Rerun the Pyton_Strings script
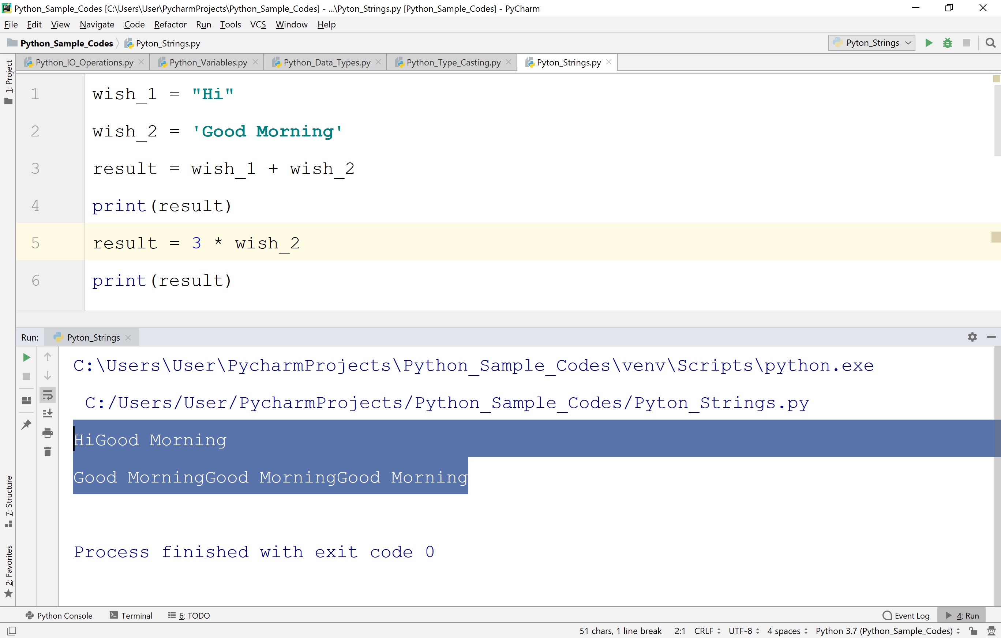This screenshot has width=1001, height=638. point(27,357)
